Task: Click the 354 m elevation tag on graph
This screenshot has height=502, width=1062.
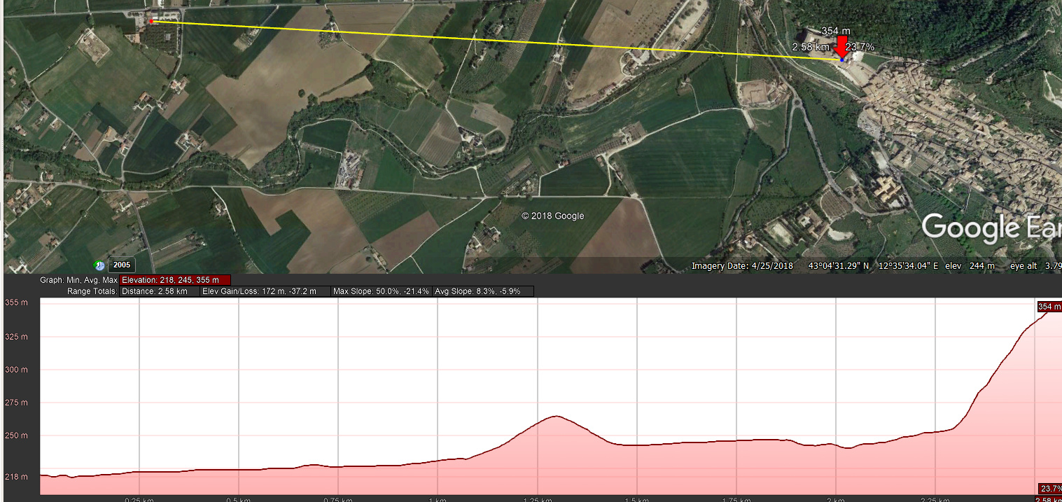Action: point(1049,307)
